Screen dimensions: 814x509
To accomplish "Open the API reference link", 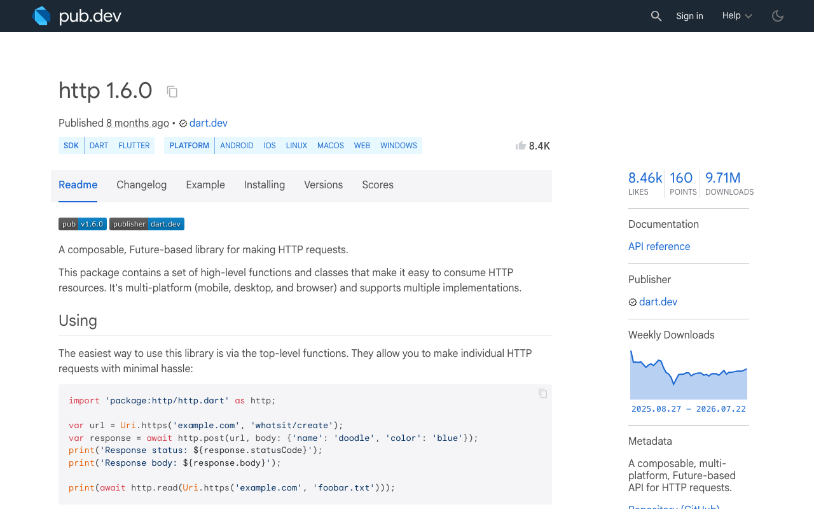I will click(659, 247).
